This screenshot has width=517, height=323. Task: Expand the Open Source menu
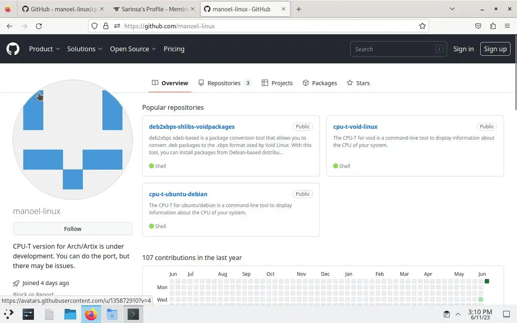click(x=133, y=49)
